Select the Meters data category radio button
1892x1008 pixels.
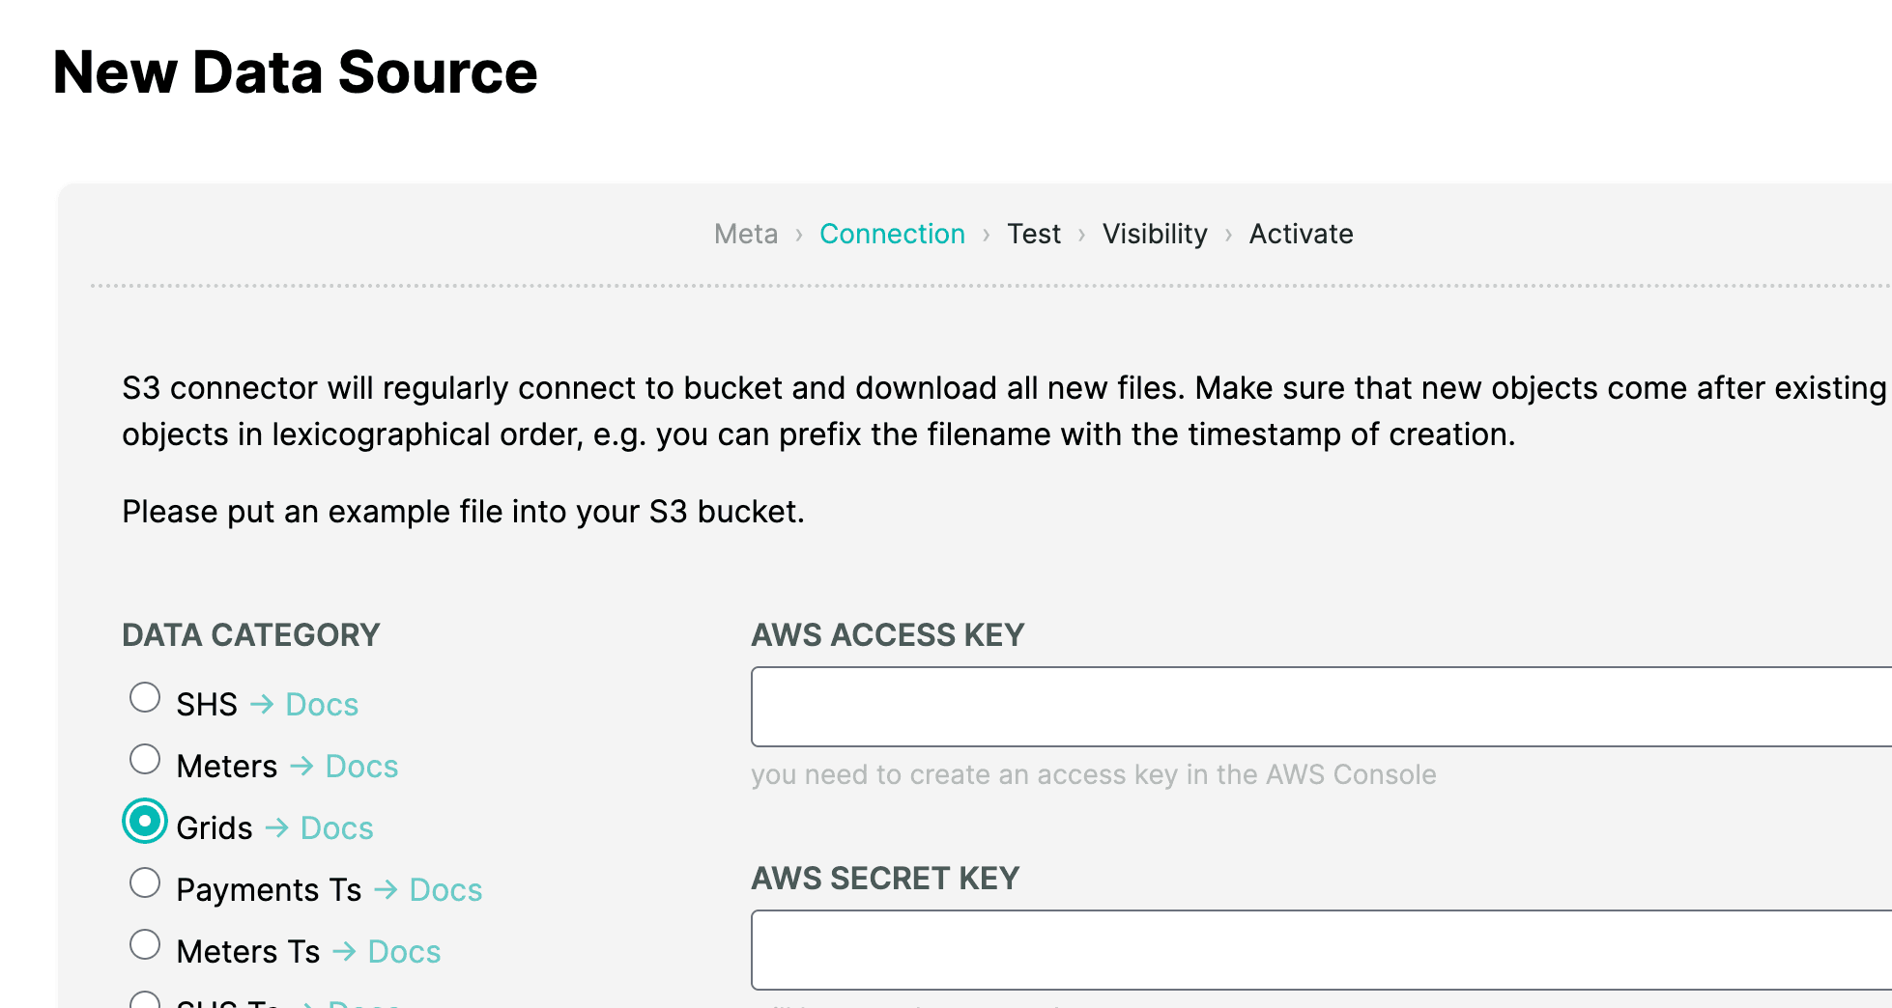pyautogui.click(x=145, y=759)
